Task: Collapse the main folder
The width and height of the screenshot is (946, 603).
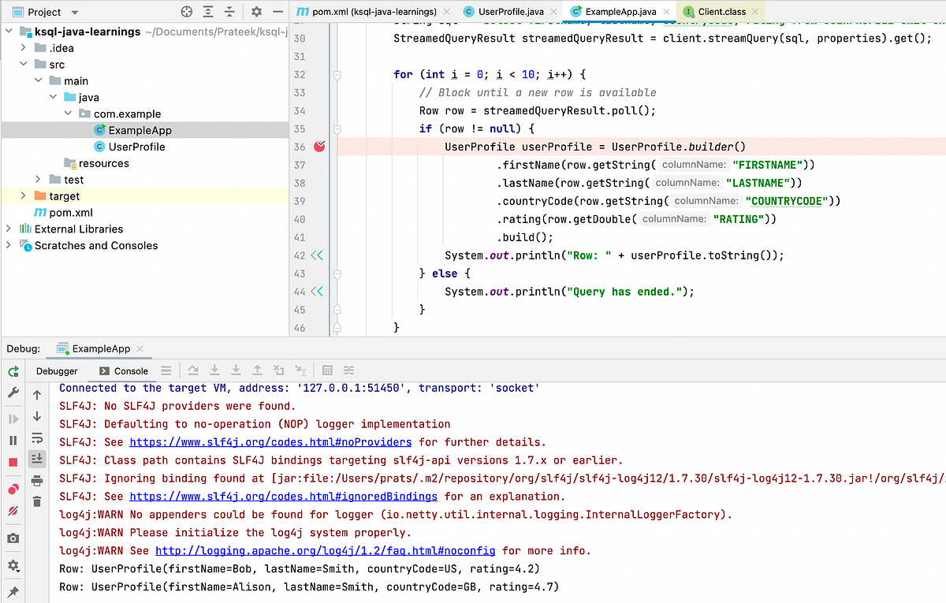Action: (x=39, y=81)
